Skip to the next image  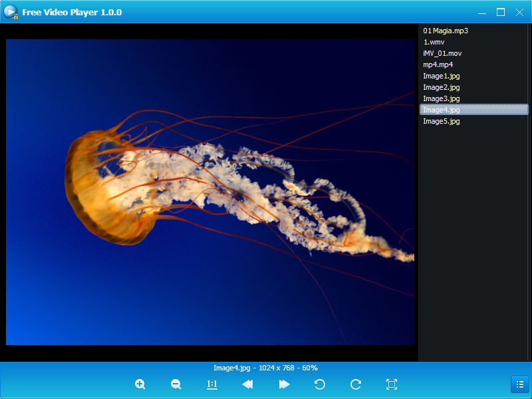pos(284,384)
